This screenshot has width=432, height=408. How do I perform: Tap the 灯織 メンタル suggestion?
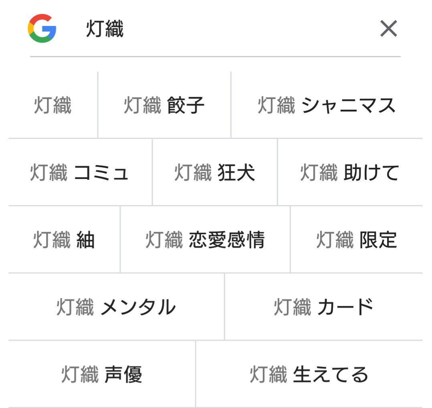[x=116, y=307]
